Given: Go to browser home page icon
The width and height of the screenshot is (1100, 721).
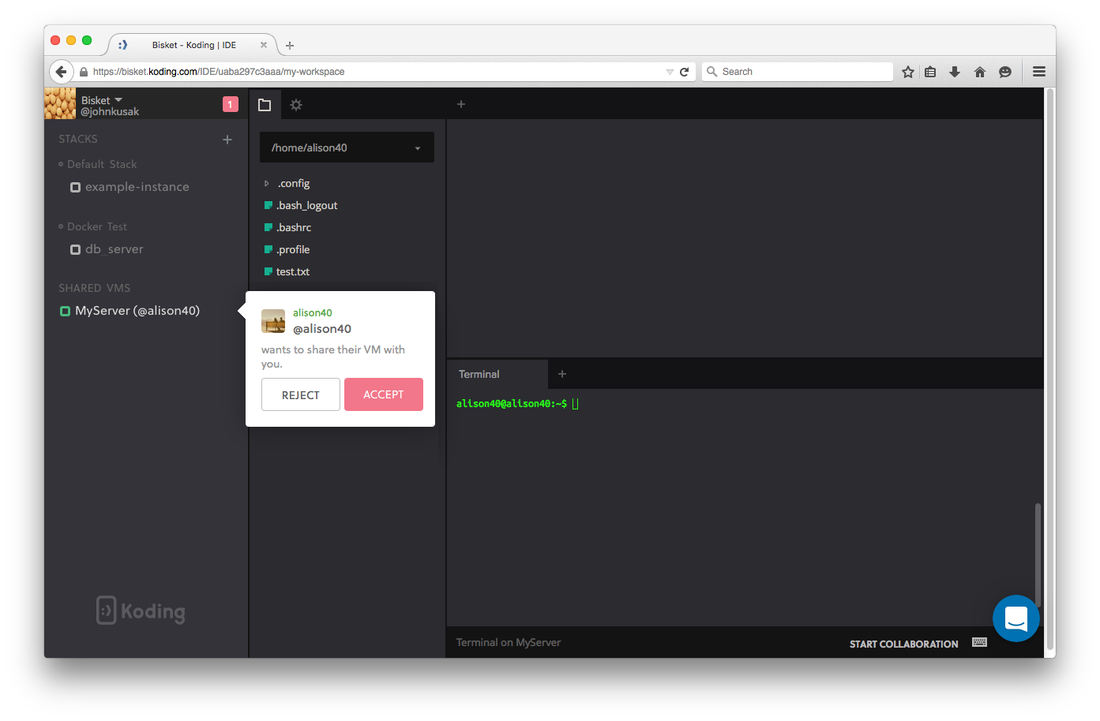Looking at the screenshot, I should 980,72.
